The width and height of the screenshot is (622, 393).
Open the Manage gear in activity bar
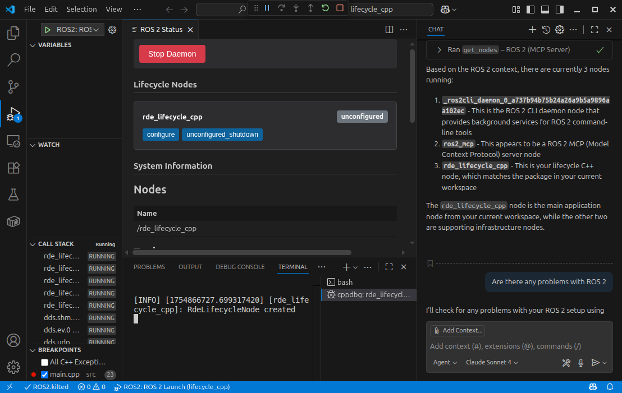(13, 367)
